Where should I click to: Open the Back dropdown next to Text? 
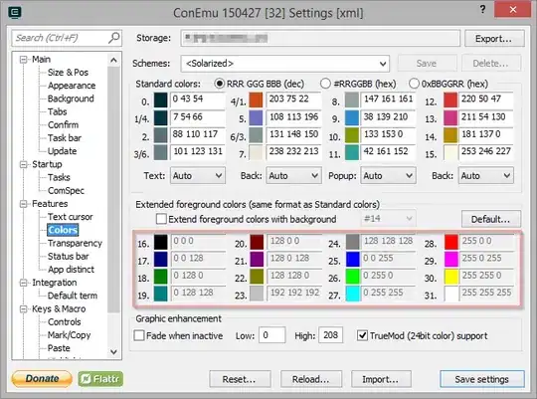(293, 176)
